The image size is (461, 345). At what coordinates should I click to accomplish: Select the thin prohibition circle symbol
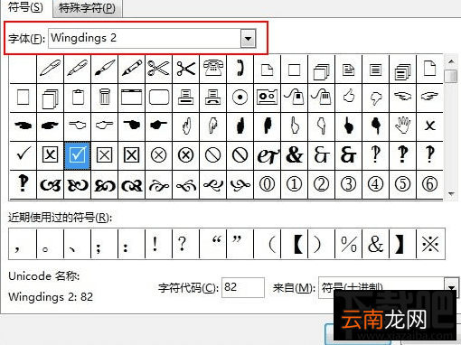[213, 155]
